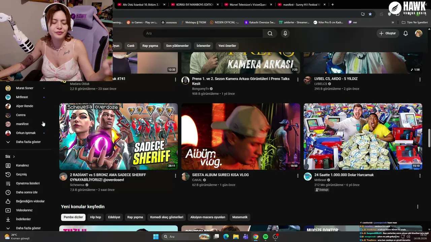Click the YouTube search input field
The width and height of the screenshot is (431, 242).
tap(203, 33)
